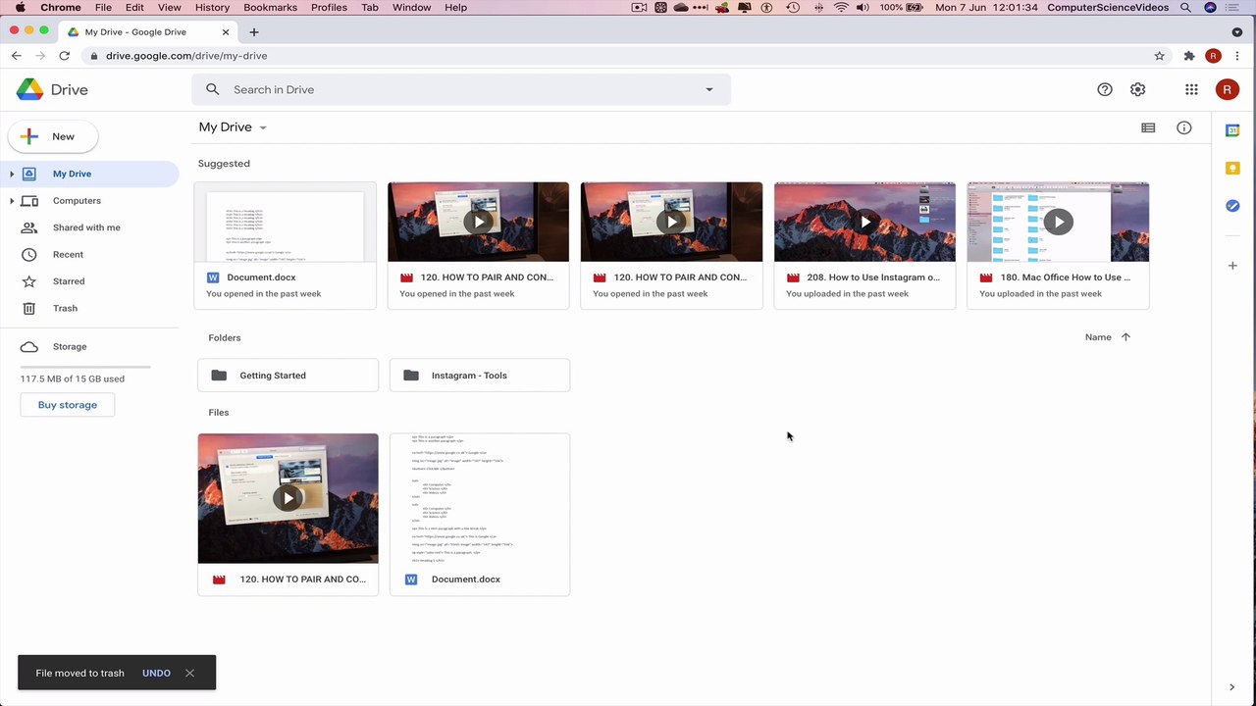Open the History menu
1256x706 pixels.
[x=212, y=7]
